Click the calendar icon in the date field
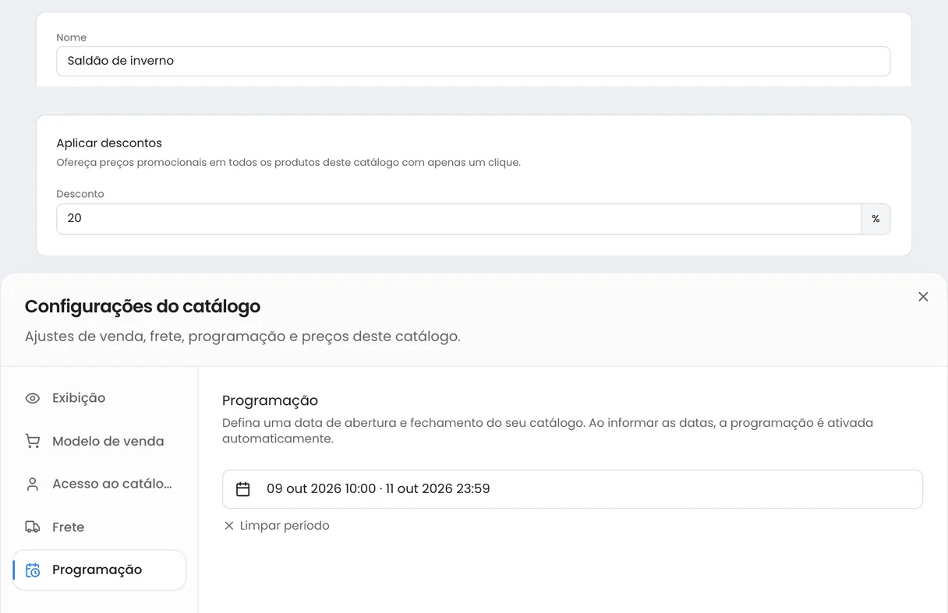The height and width of the screenshot is (613, 948). [x=243, y=489]
